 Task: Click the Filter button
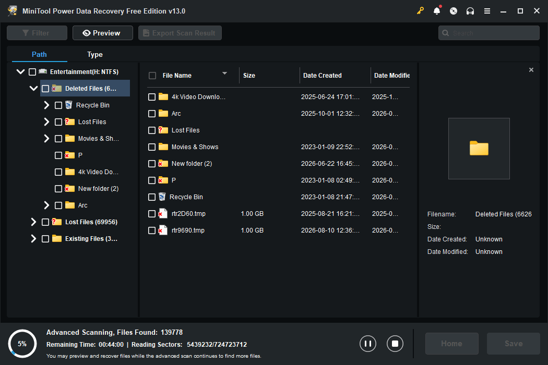(37, 33)
